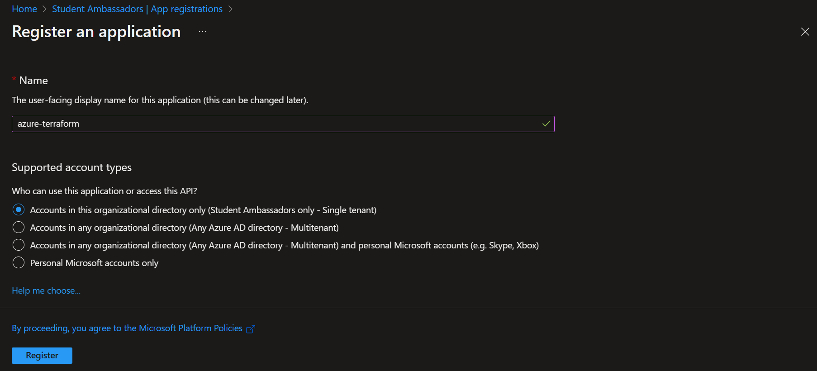Click the 'Who can use this application' question text

(104, 191)
